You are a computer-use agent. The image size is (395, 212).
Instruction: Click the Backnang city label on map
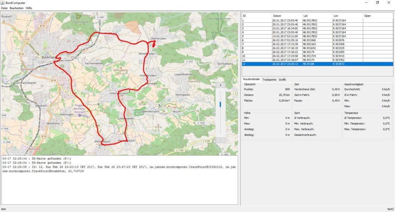pos(49,57)
